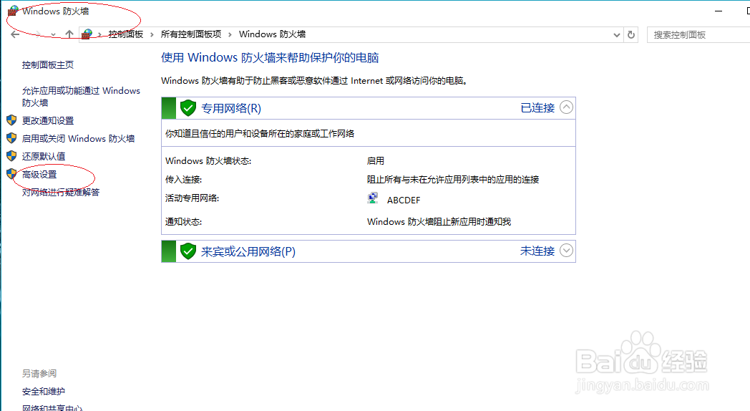This screenshot has height=411, width=750.
Task: Expand chevron after 控制面板 breadcrumb
Action: pos(152,34)
